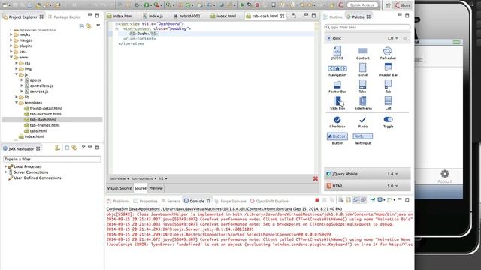Switch to the Preview editor tab

(156, 188)
